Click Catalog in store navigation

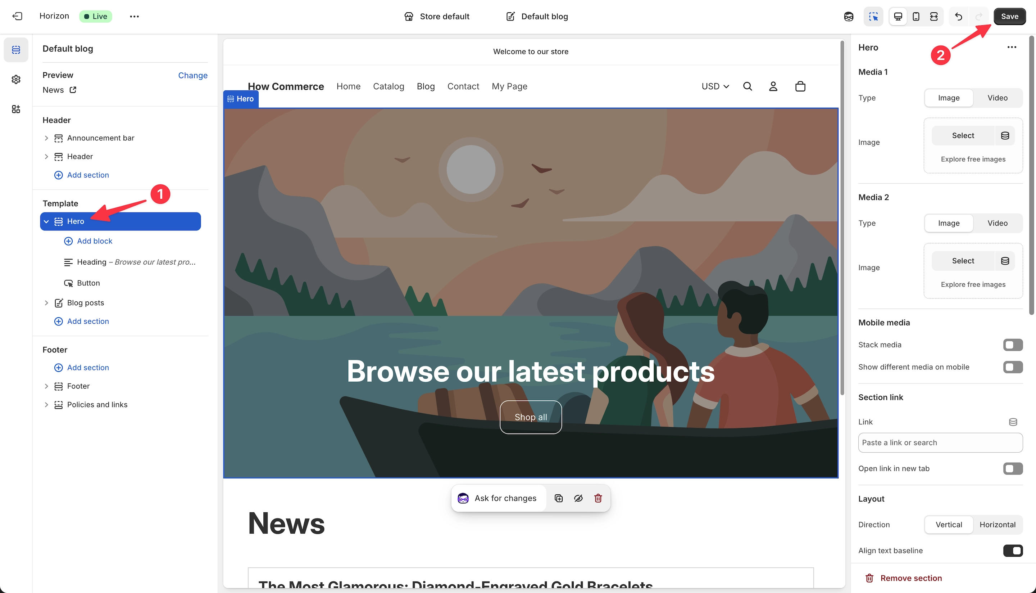tap(388, 86)
